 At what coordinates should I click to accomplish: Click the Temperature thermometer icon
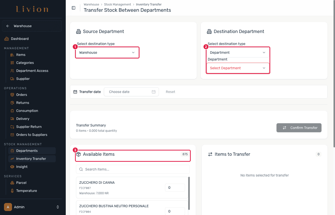(12, 191)
